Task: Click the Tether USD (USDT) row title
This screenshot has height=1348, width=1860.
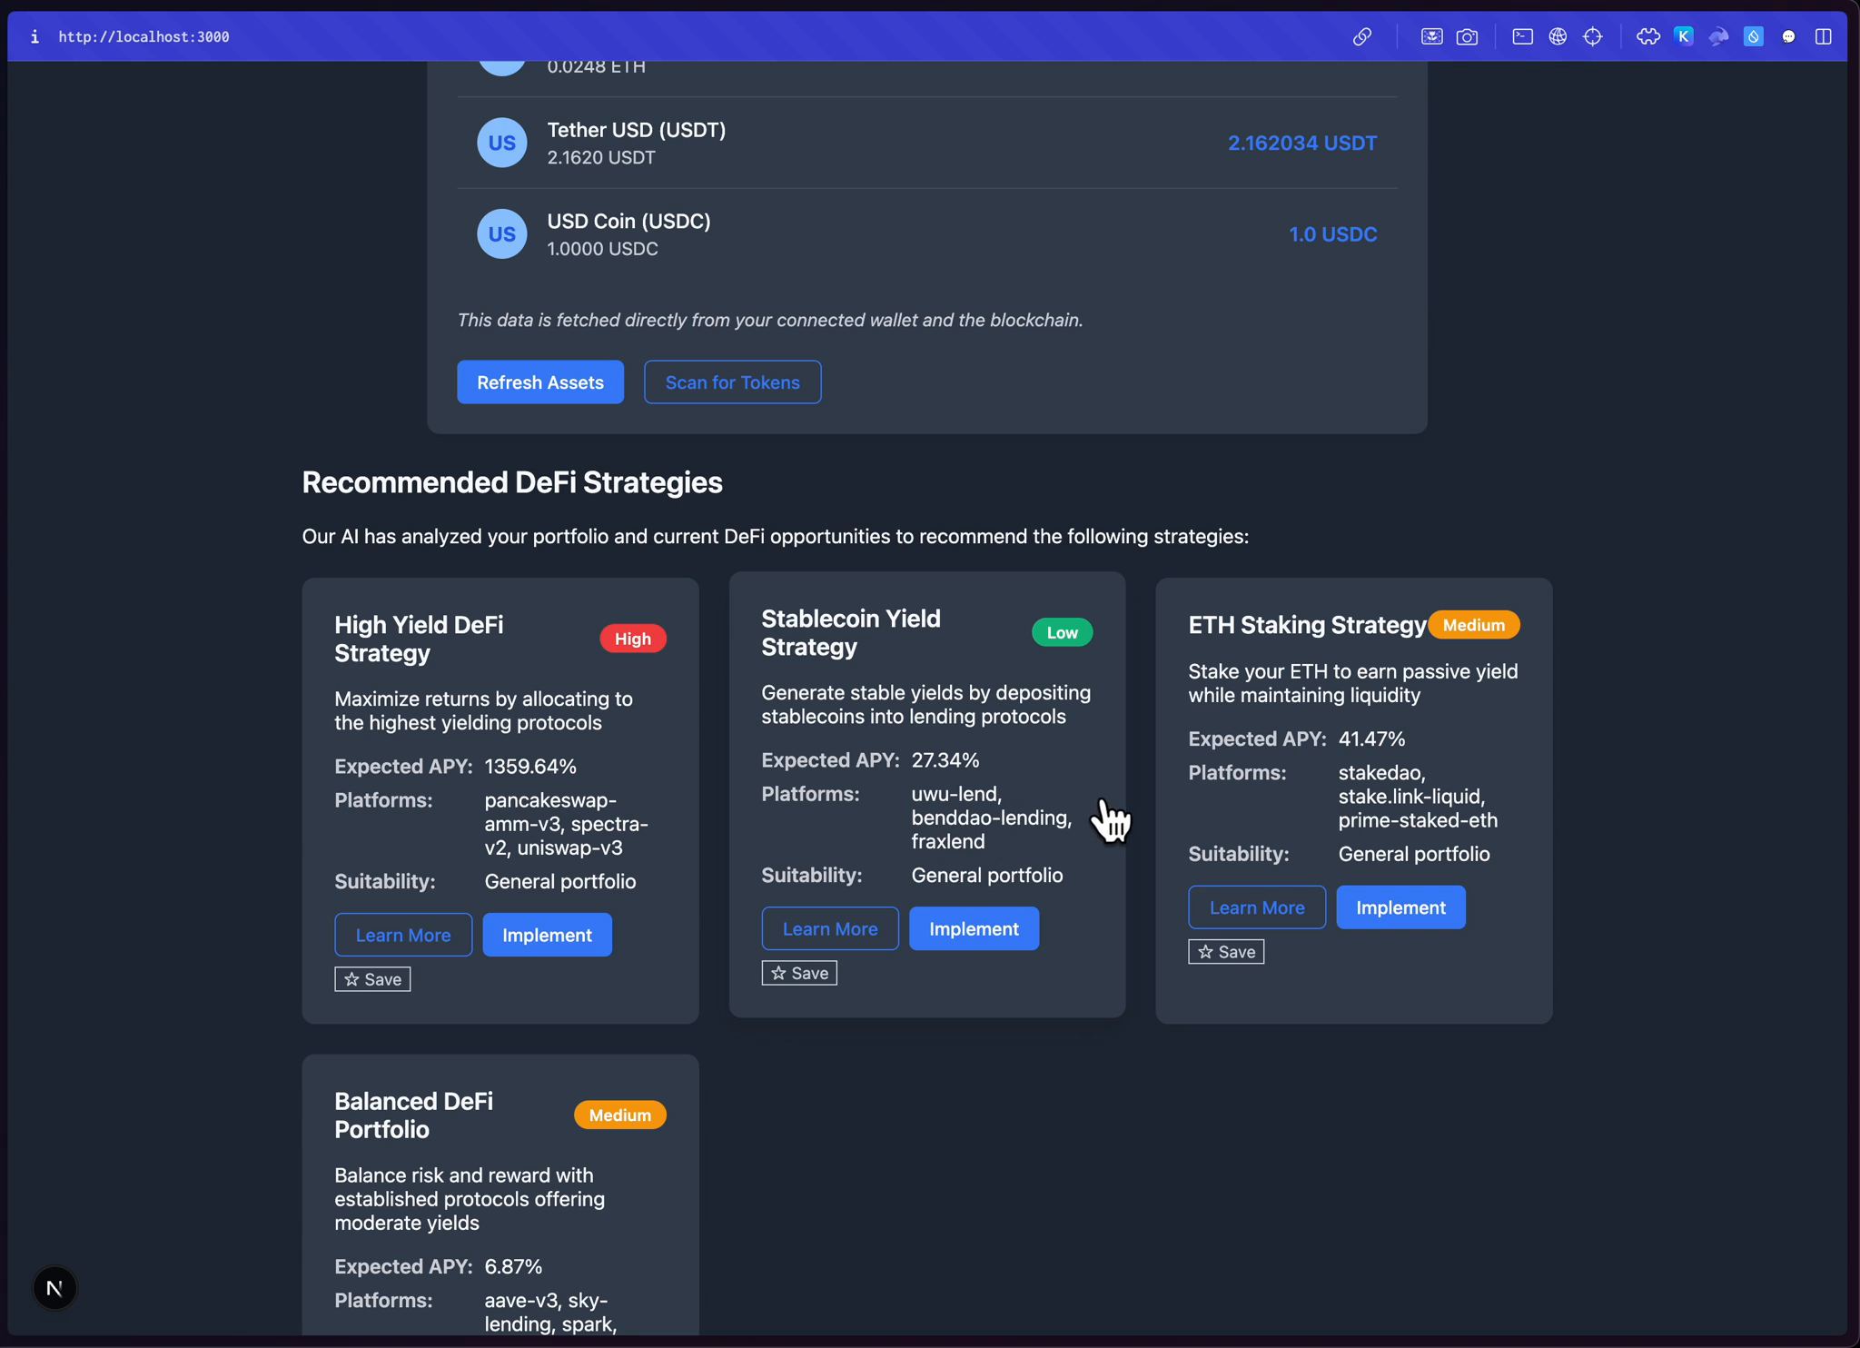Action: [x=636, y=129]
